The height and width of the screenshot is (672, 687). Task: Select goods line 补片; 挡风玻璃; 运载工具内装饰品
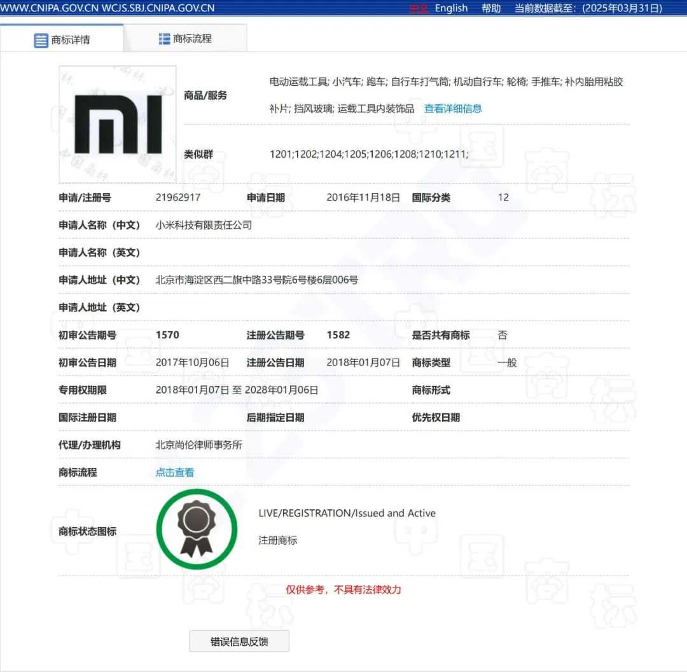pos(342,109)
